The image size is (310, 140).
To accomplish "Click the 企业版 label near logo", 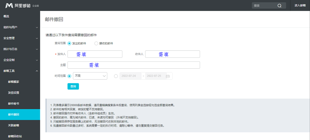I will (x=36, y=6).
